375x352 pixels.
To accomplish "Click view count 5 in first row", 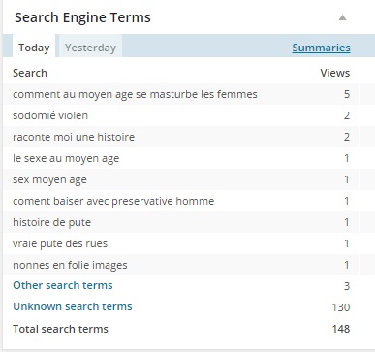I will [347, 94].
